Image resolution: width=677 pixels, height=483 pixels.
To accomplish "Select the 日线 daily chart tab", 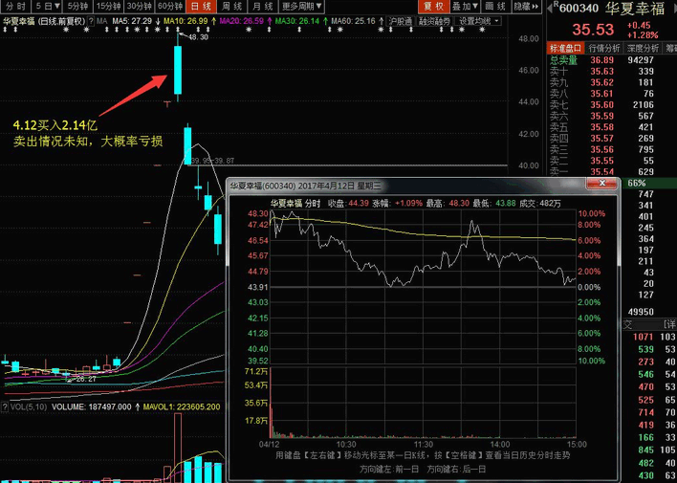I will click(x=201, y=6).
